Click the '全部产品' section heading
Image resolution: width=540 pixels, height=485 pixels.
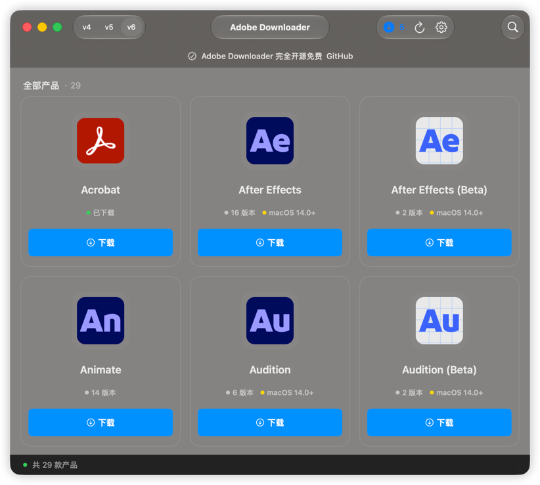(41, 86)
